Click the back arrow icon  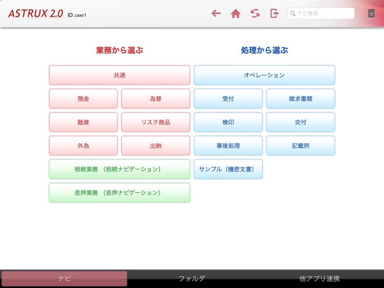(216, 14)
